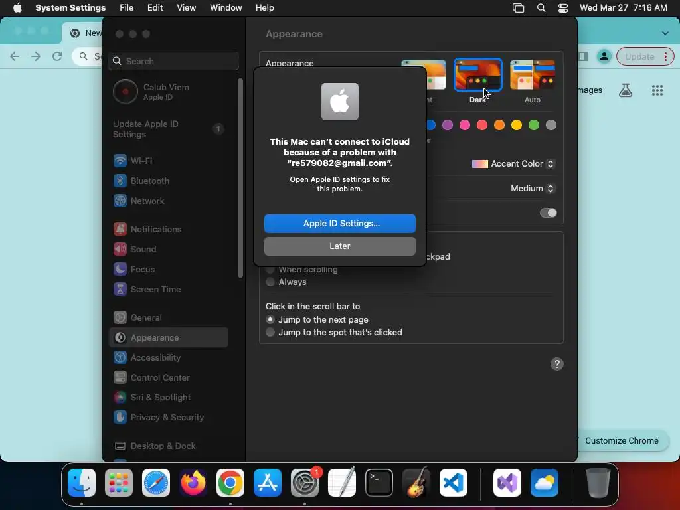Dismiss the iCloud dialog with Later
The width and height of the screenshot is (680, 510).
point(339,246)
